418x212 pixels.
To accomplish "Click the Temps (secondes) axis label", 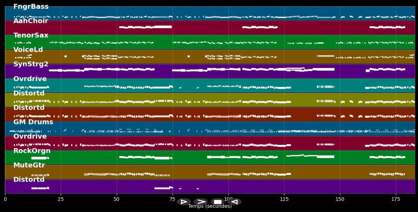I will pos(210,206).
